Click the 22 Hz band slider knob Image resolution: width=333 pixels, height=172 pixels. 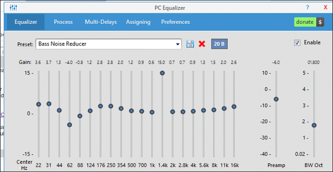point(39,104)
